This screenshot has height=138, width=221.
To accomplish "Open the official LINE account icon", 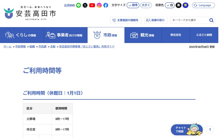I will point(78,5).
